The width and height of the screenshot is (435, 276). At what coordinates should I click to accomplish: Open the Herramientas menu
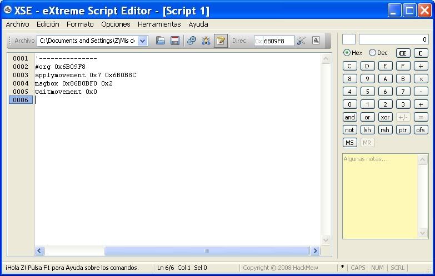pos(159,24)
